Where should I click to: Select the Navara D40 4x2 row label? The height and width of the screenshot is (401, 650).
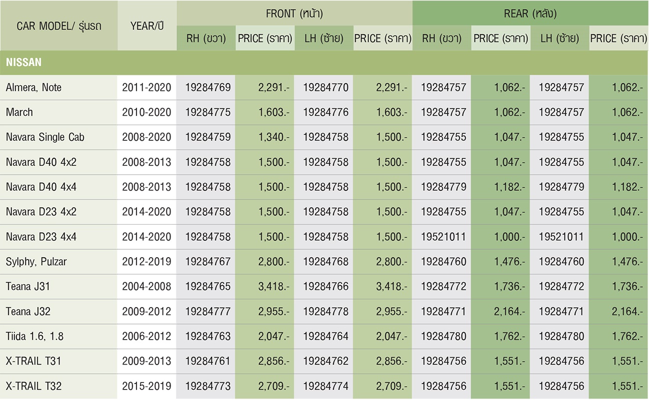click(41, 162)
